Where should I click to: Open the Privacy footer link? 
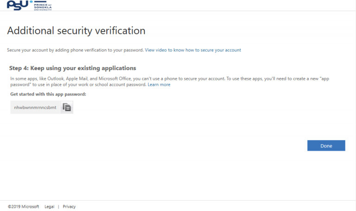69,206
